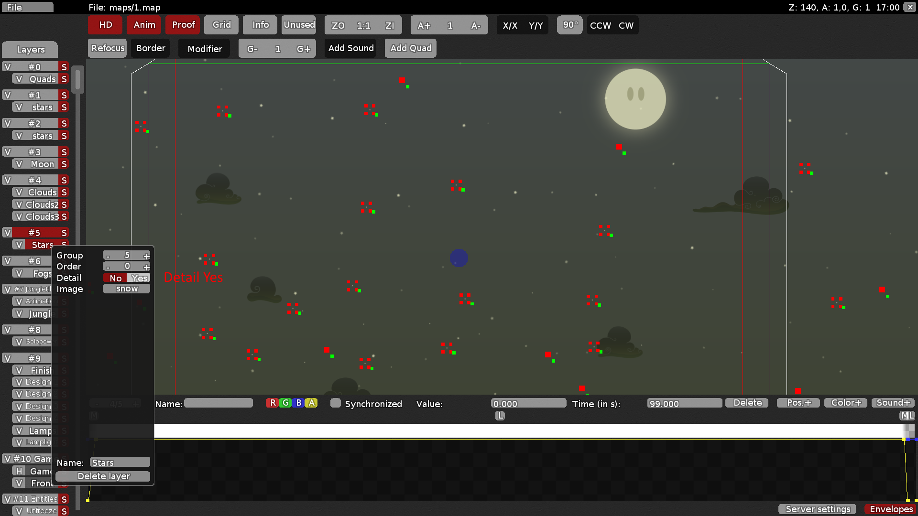Open the snow image selector
This screenshot has height=516, width=918.
pos(127,289)
